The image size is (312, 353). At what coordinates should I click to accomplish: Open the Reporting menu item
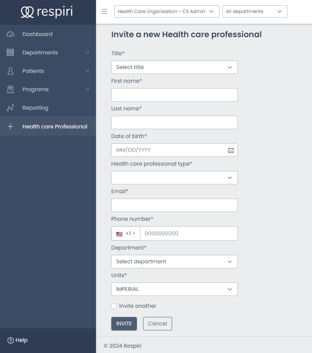(35, 108)
